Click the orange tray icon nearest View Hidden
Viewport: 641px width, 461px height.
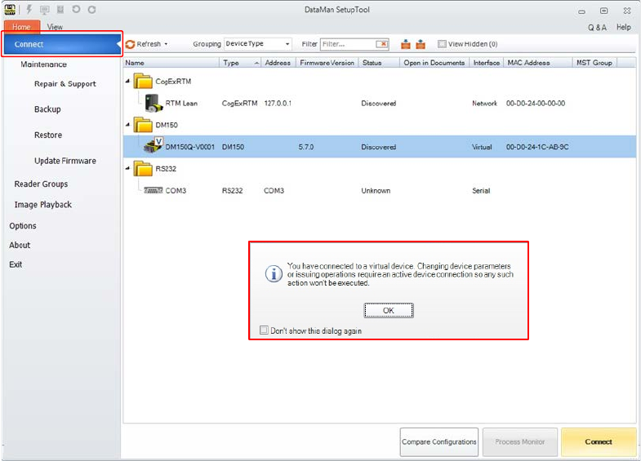tap(421, 44)
